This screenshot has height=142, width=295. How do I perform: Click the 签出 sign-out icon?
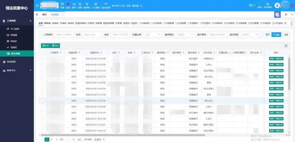pos(259,4)
